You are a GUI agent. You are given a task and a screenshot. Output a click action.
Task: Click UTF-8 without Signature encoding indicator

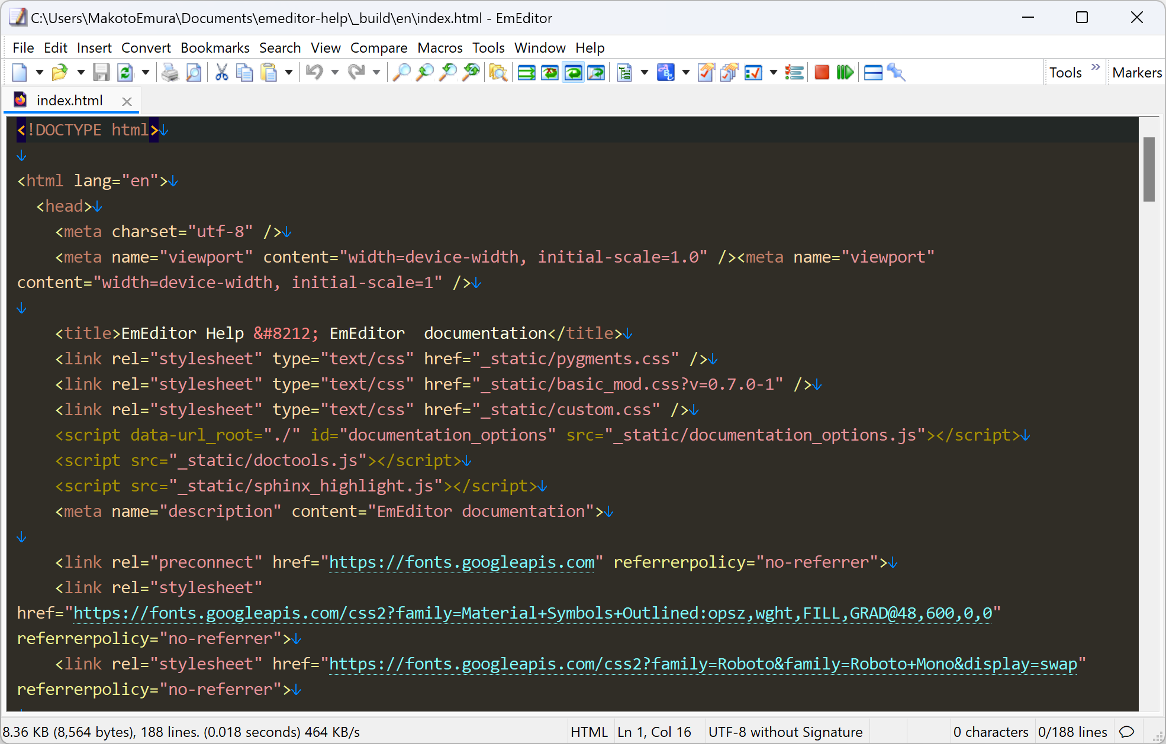[x=785, y=732]
